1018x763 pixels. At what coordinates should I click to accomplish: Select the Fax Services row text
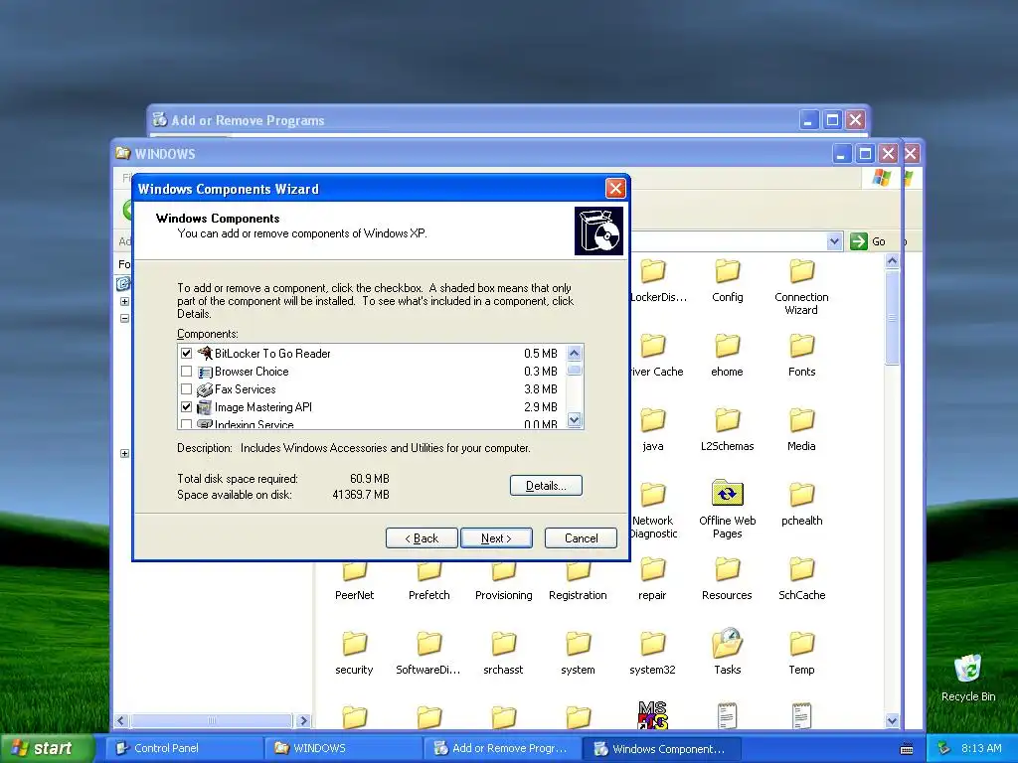[x=246, y=389]
